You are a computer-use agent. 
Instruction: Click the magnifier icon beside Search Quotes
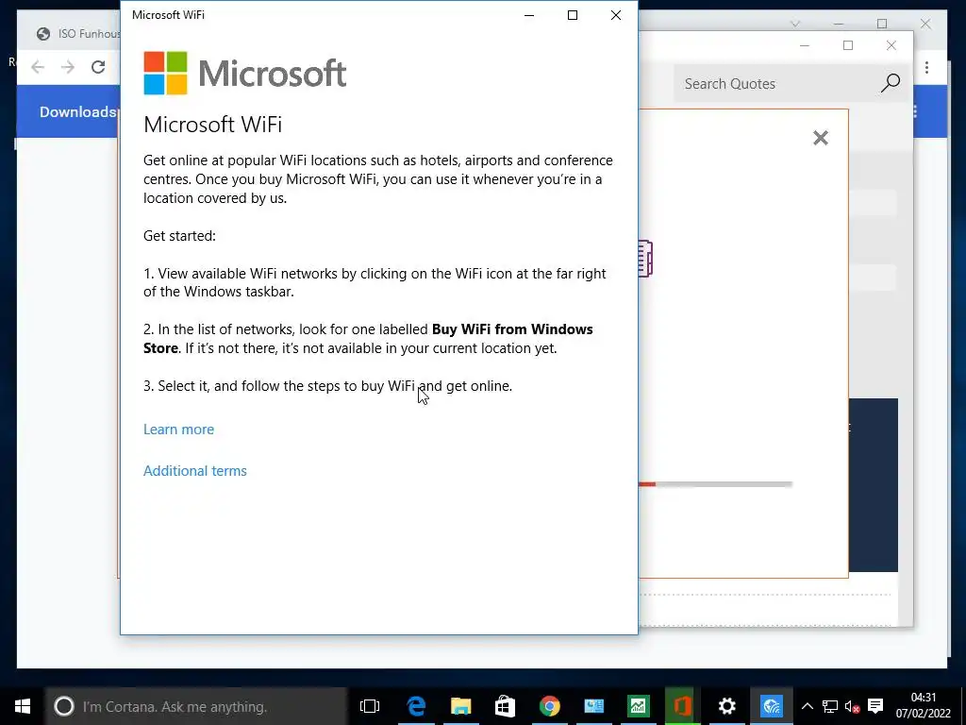pyautogui.click(x=891, y=83)
